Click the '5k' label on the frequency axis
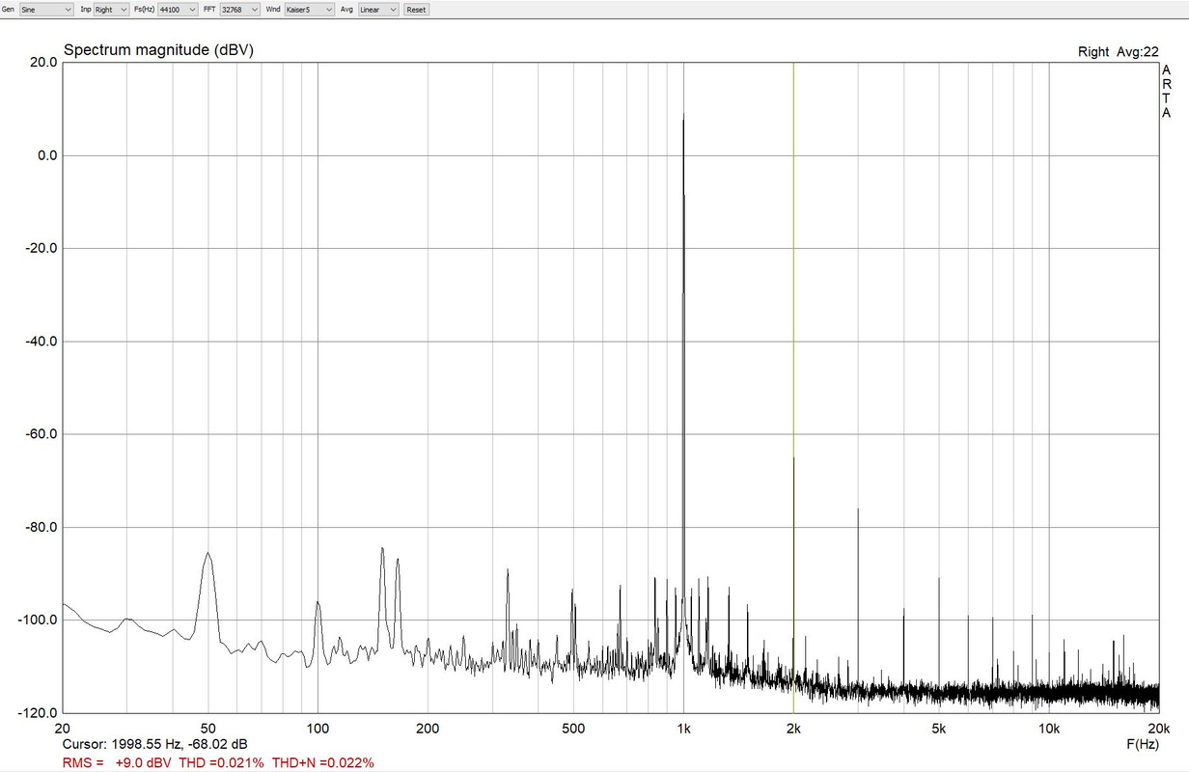This screenshot has height=772, width=1189. click(939, 728)
